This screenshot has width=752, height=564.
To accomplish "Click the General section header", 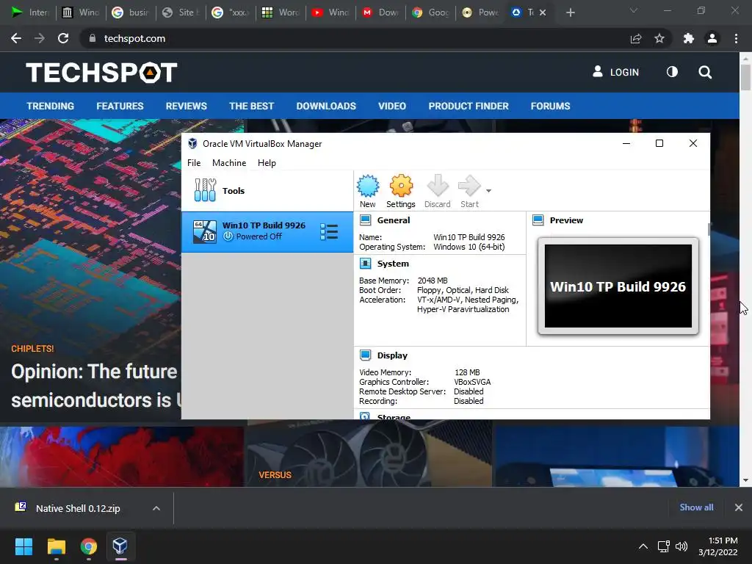I will 394,220.
